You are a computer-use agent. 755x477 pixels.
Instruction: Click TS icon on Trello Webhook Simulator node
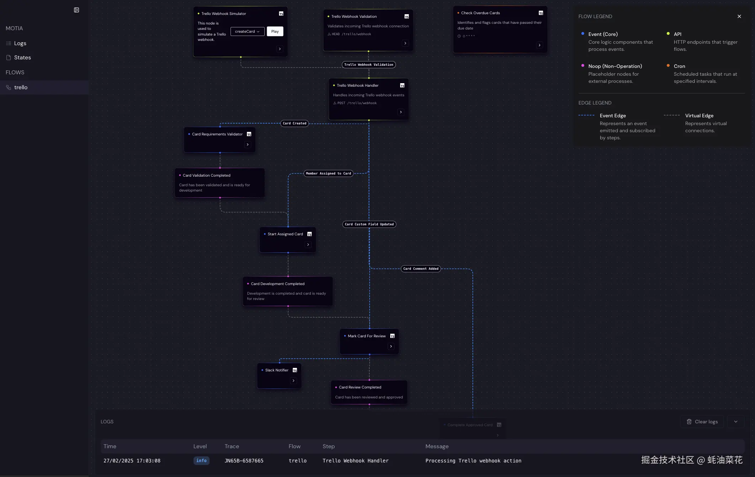(x=281, y=14)
